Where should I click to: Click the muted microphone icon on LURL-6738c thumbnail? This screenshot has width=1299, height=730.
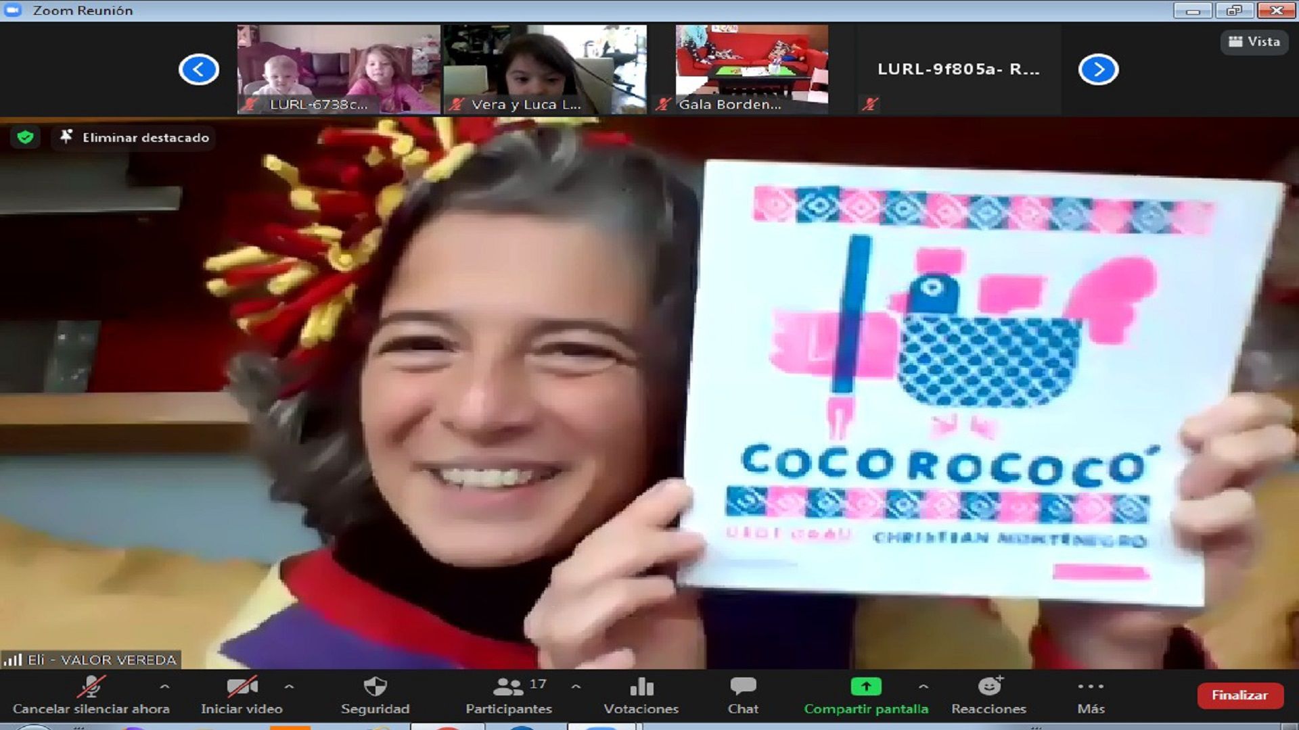pos(251,104)
